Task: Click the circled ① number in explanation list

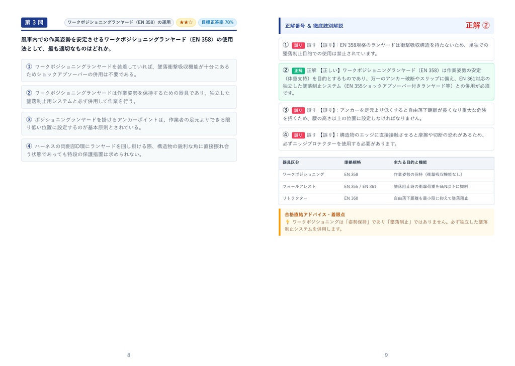Action: pyautogui.click(x=286, y=45)
